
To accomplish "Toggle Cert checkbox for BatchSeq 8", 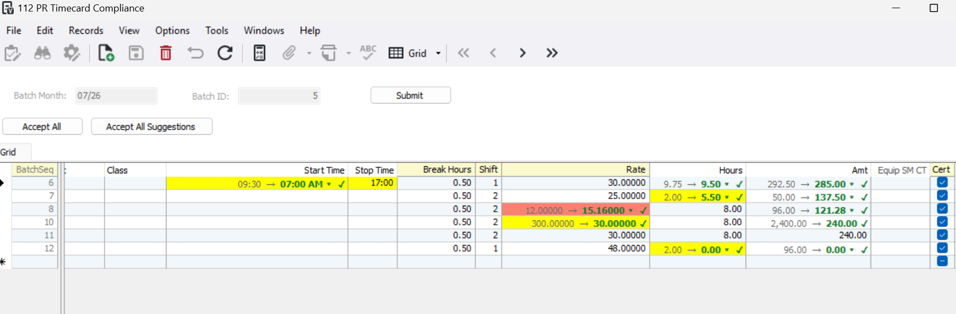I will click(x=942, y=208).
